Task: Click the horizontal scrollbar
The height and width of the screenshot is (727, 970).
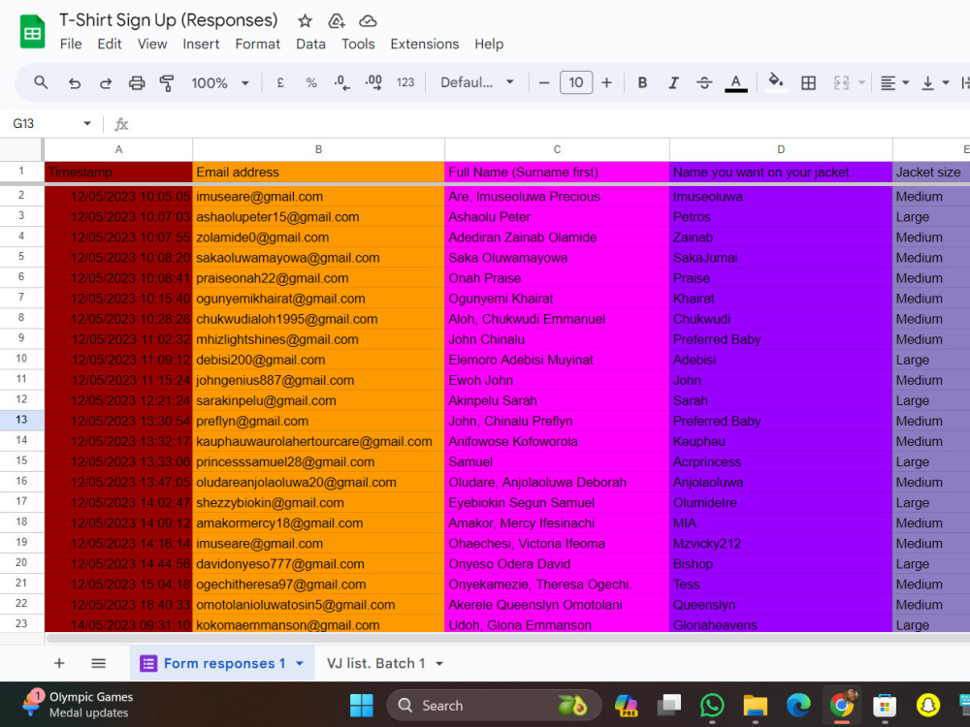Action: point(507,638)
